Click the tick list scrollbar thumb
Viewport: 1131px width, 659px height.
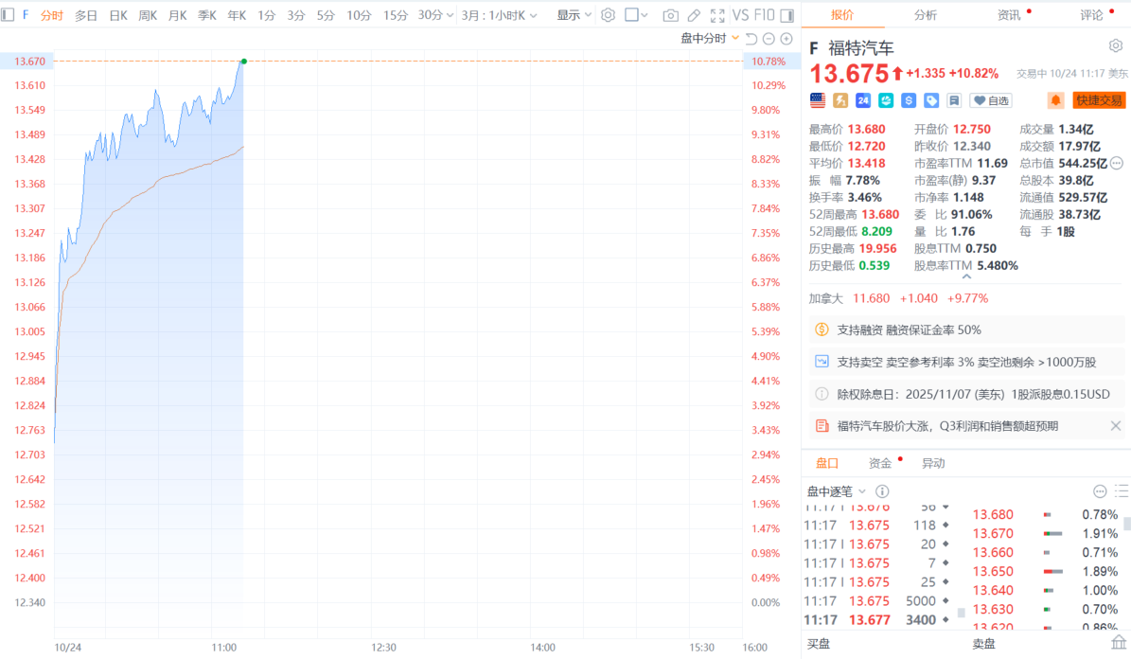point(961,613)
